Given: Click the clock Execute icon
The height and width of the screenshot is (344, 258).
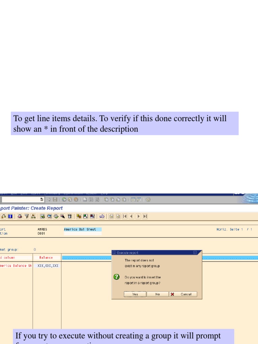Looking at the screenshot, I should point(56,216).
